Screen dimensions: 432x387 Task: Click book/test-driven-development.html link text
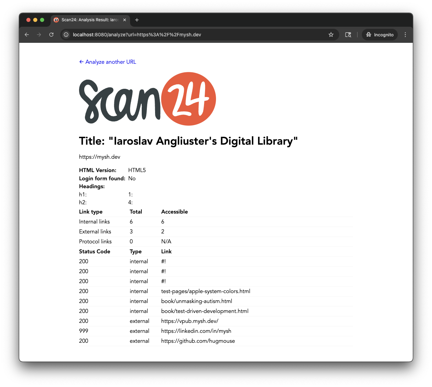tap(205, 311)
